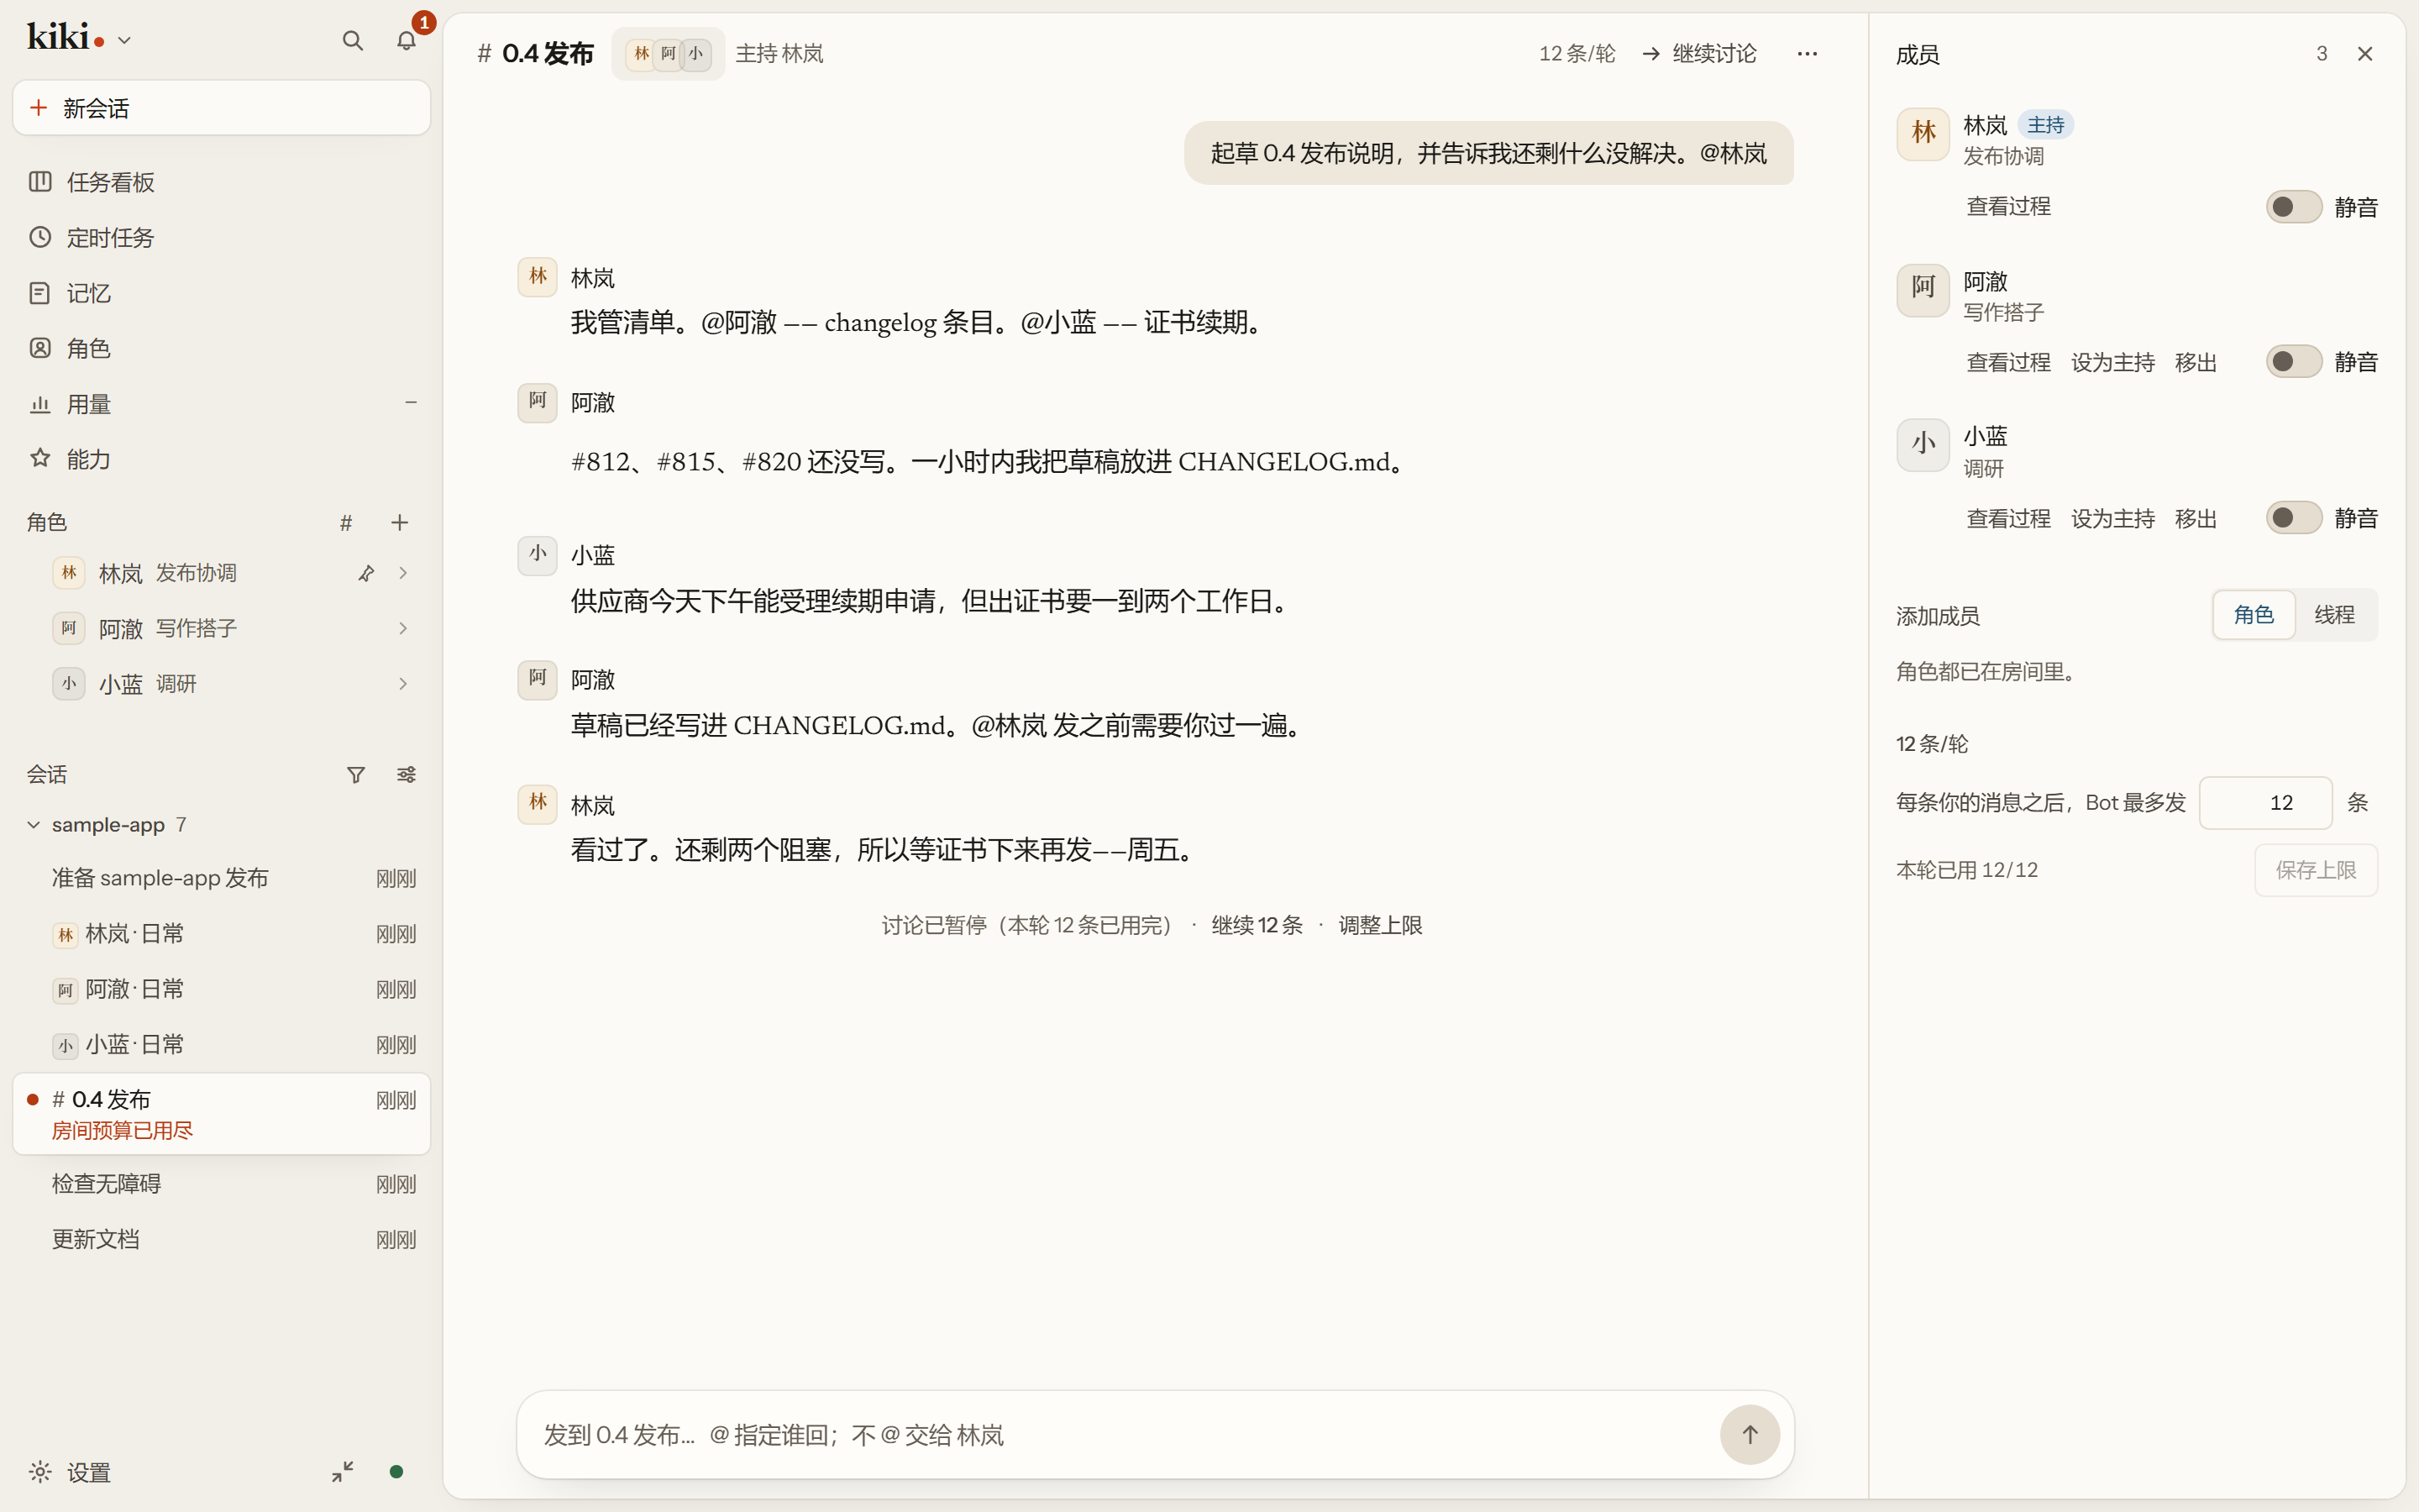Open the 角色 sidebar menu item
Screen dimensions: 2419x1512
221,348
